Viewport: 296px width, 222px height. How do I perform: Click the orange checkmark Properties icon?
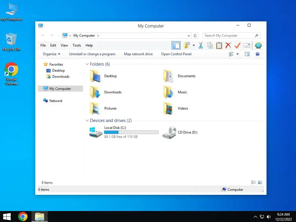pos(237,45)
